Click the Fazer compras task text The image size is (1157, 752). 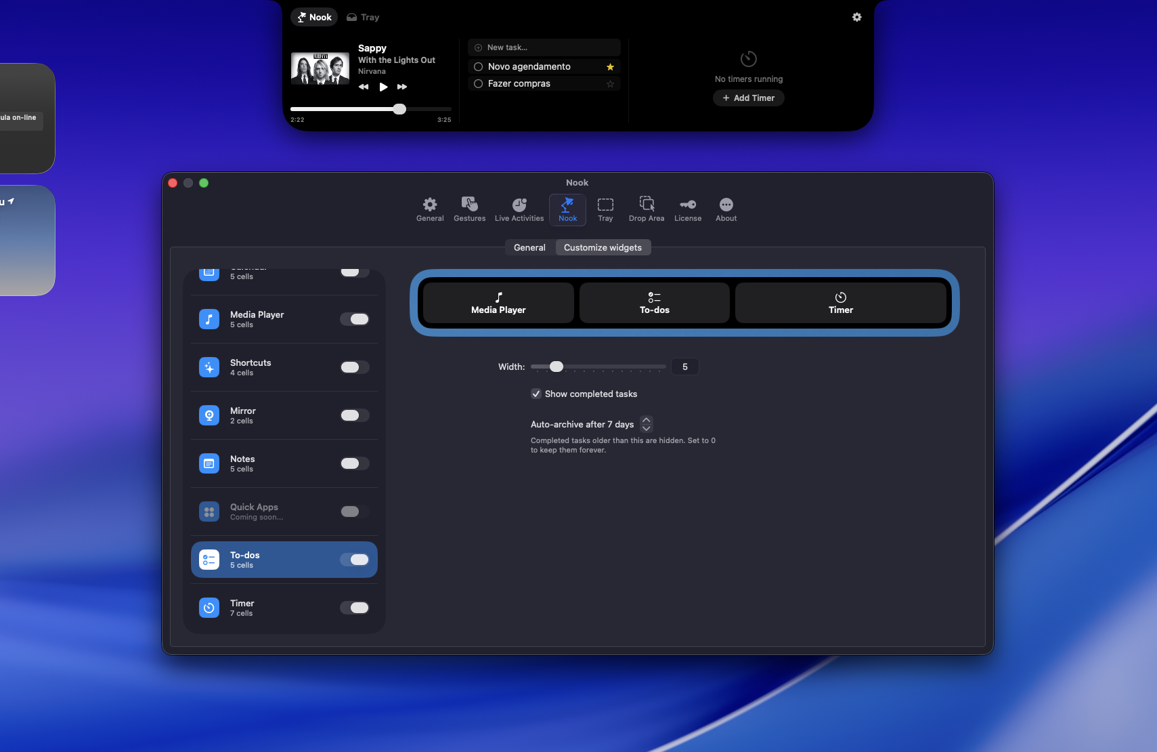pos(519,83)
